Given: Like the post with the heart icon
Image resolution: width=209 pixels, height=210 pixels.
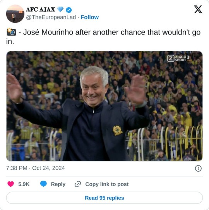Looking at the screenshot, I should 11,184.
